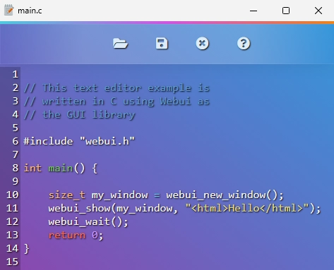334x270 pixels.
Task: Minimize the main.c window
Action: pyautogui.click(x=254, y=11)
